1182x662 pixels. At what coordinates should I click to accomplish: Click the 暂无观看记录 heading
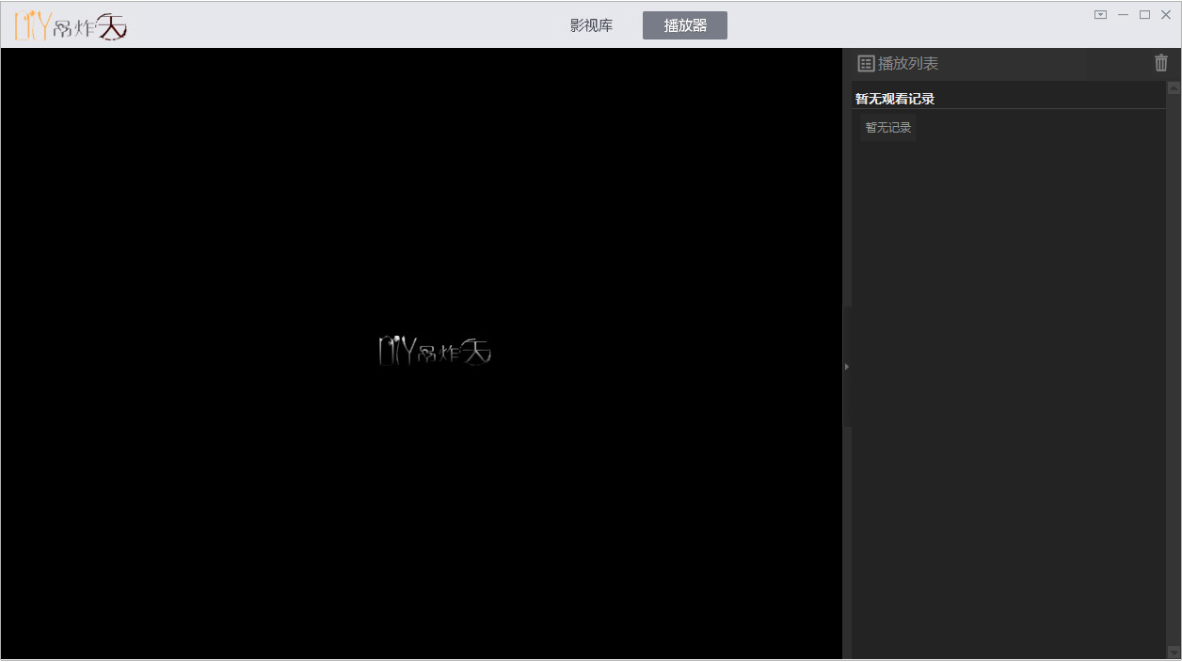pyautogui.click(x=895, y=99)
